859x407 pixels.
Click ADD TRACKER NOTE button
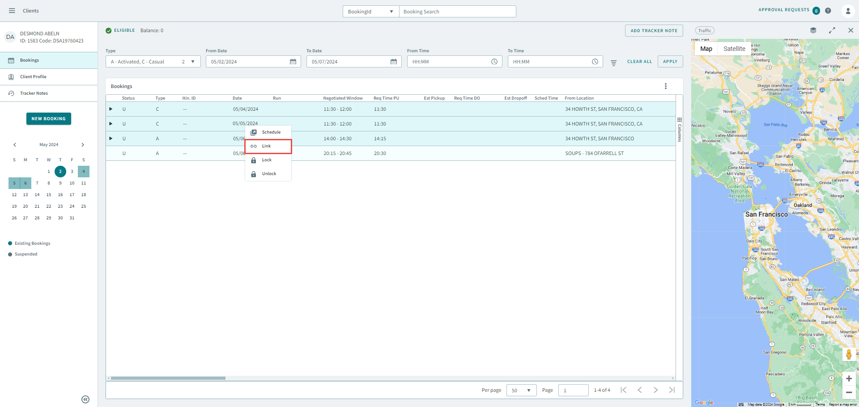coord(654,31)
